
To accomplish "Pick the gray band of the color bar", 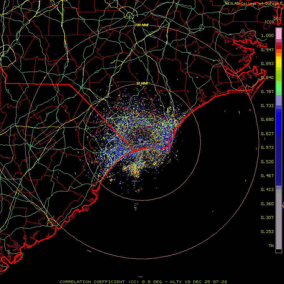I will pos(279,219).
